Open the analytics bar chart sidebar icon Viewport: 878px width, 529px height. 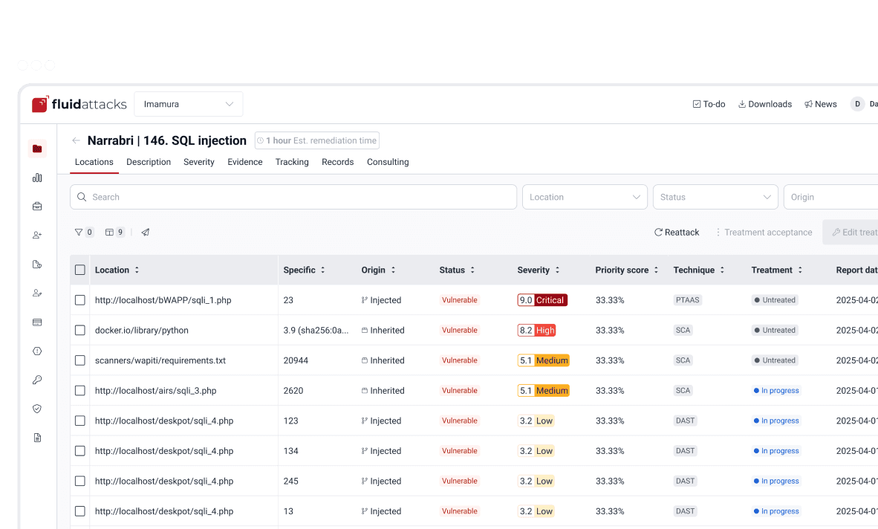[x=37, y=178]
